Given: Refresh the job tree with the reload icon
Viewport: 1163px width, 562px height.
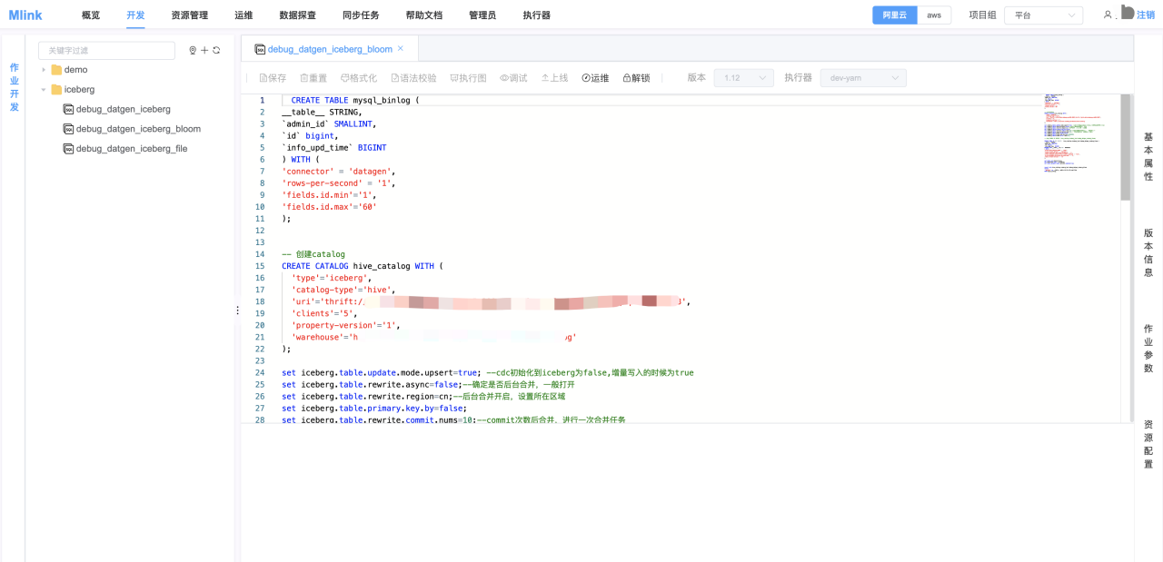Looking at the screenshot, I should 216,51.
